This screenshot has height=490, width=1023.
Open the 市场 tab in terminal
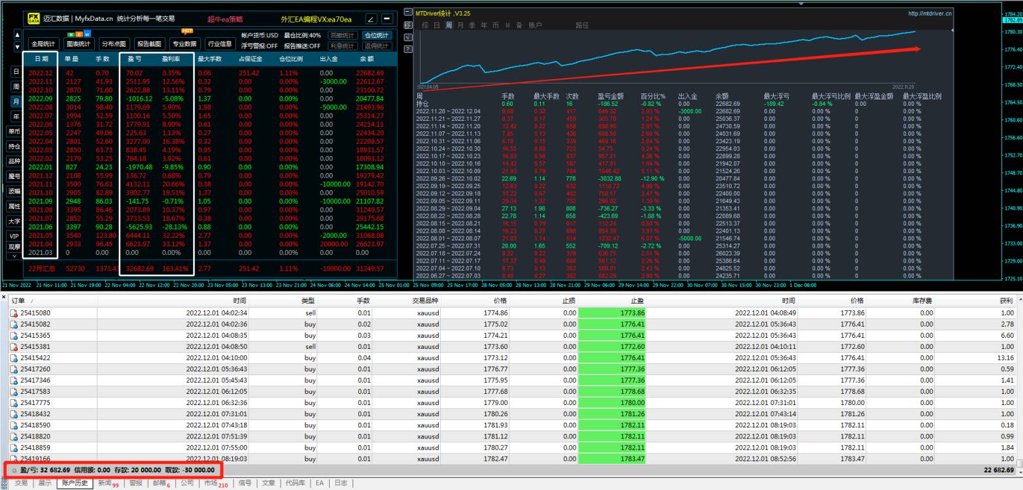point(210,483)
